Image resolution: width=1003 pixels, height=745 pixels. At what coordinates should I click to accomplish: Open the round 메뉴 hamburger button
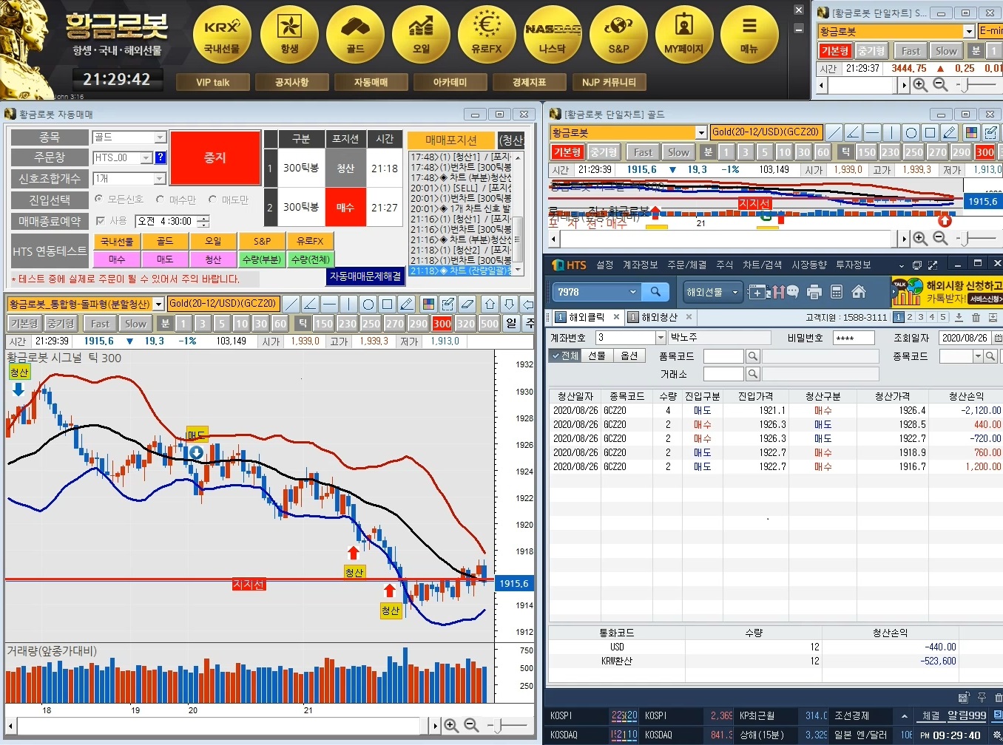tap(749, 35)
